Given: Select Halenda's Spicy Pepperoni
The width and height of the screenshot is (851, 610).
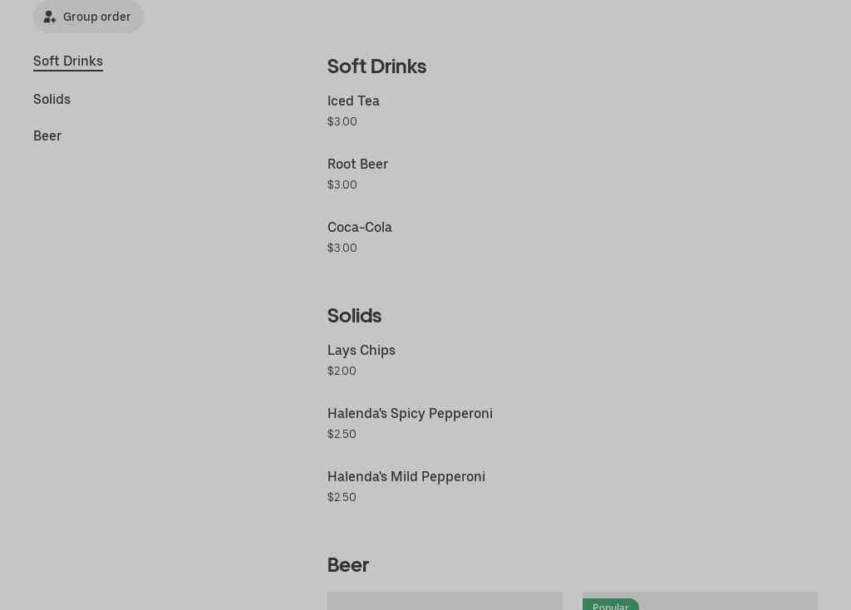Looking at the screenshot, I should tap(410, 413).
